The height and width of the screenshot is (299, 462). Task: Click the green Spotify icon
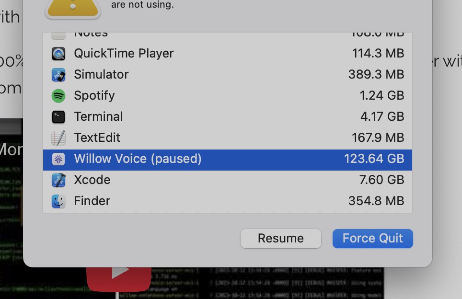(58, 96)
